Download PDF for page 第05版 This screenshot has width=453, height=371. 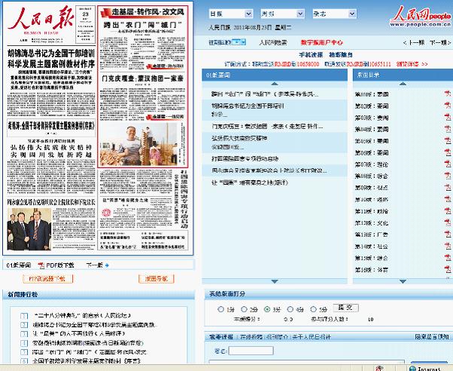[448, 140]
